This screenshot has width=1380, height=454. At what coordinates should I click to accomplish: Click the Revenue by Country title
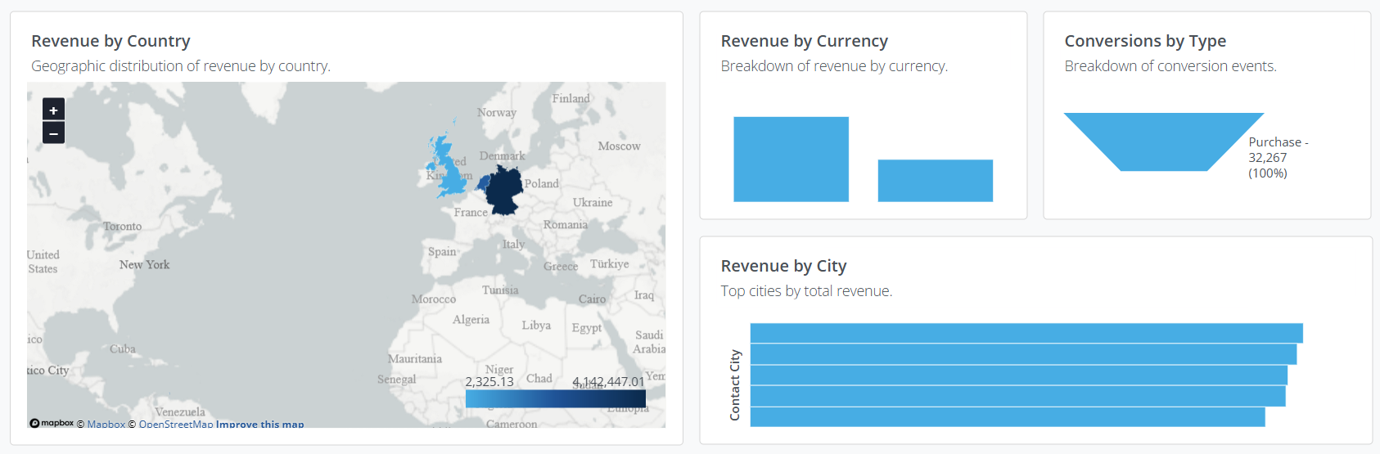tap(110, 41)
